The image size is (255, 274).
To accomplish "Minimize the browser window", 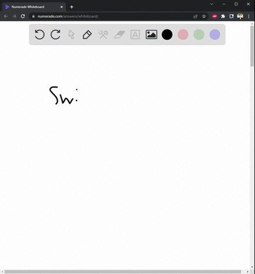I will pyautogui.click(x=224, y=4).
